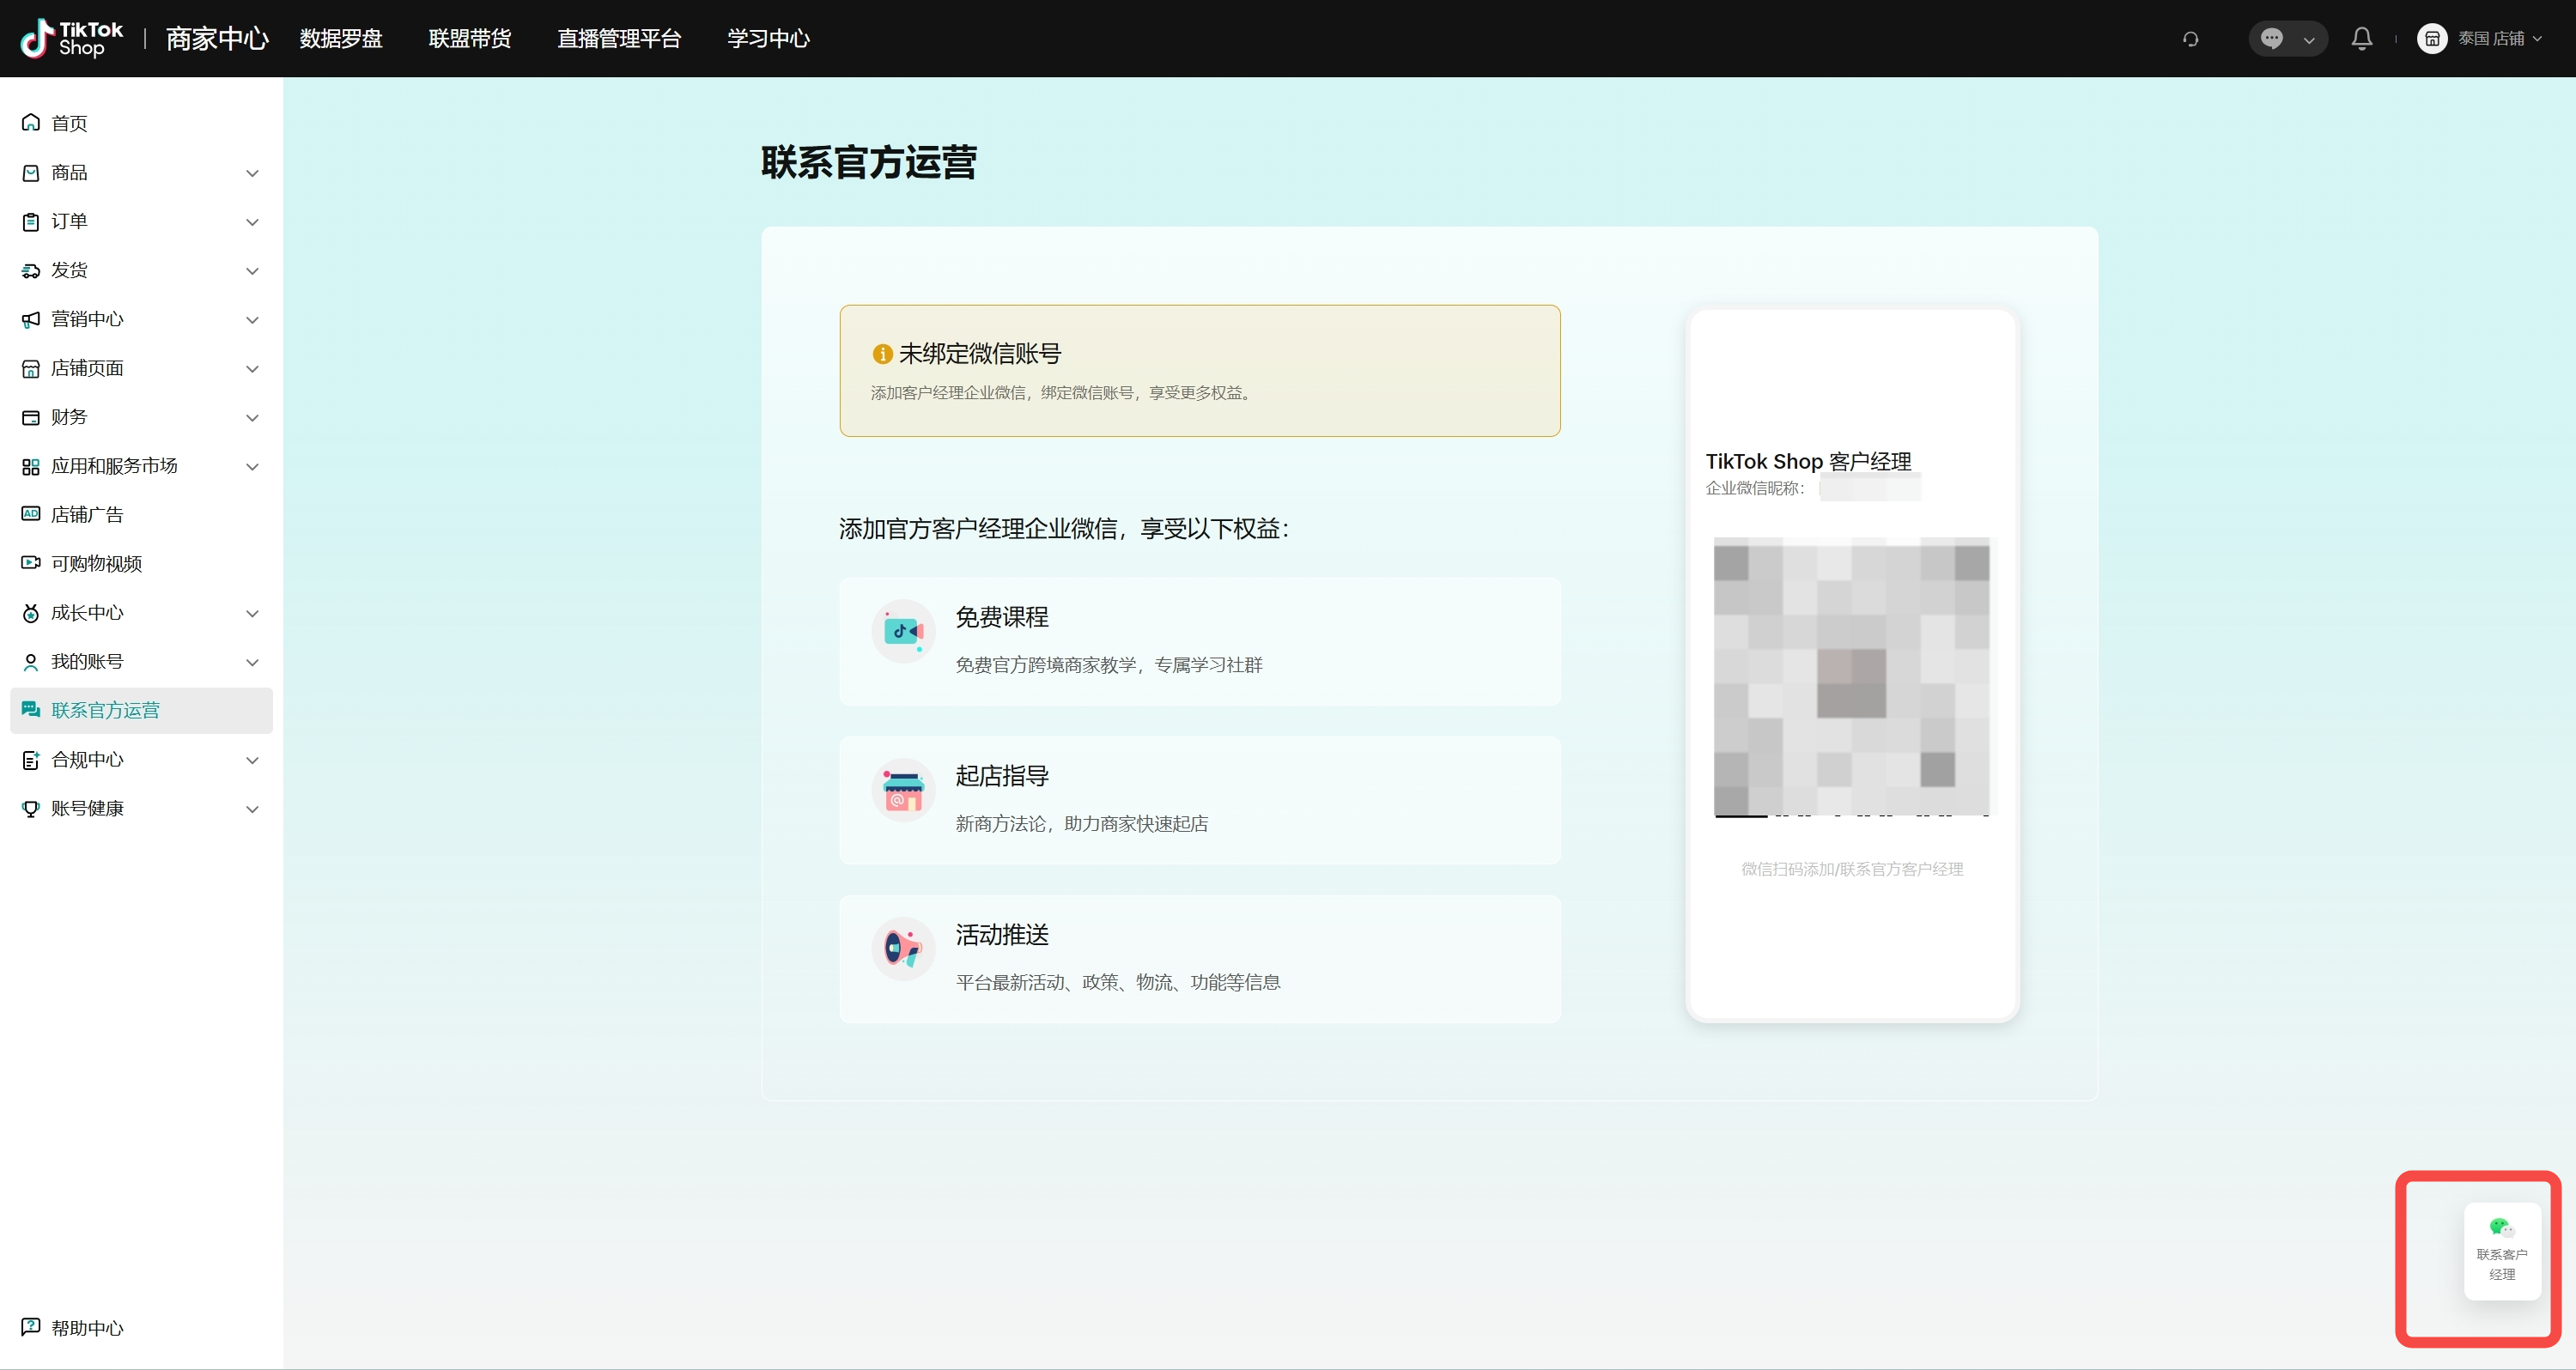Viewport: 2576px width, 1370px height.
Task: Click the customer manager QR code image
Action: point(1851,677)
